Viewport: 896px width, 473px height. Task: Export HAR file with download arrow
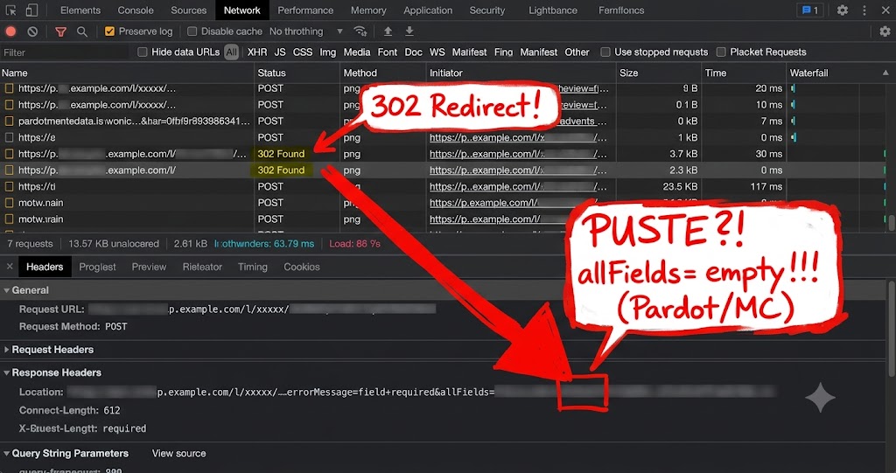(409, 31)
